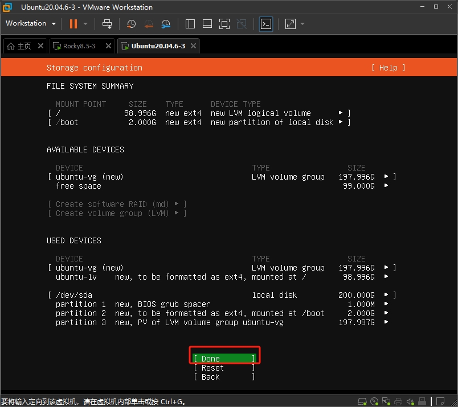Take a VM snapshot
Screen dimensions: 458x407
click(x=131, y=24)
